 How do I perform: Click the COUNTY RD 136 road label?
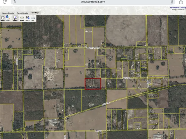(x=93, y=48)
